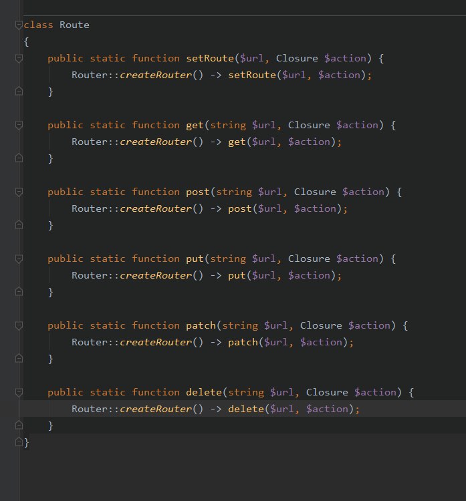Click the patch function name in its declaration
The width and height of the screenshot is (466, 501).
201,325
